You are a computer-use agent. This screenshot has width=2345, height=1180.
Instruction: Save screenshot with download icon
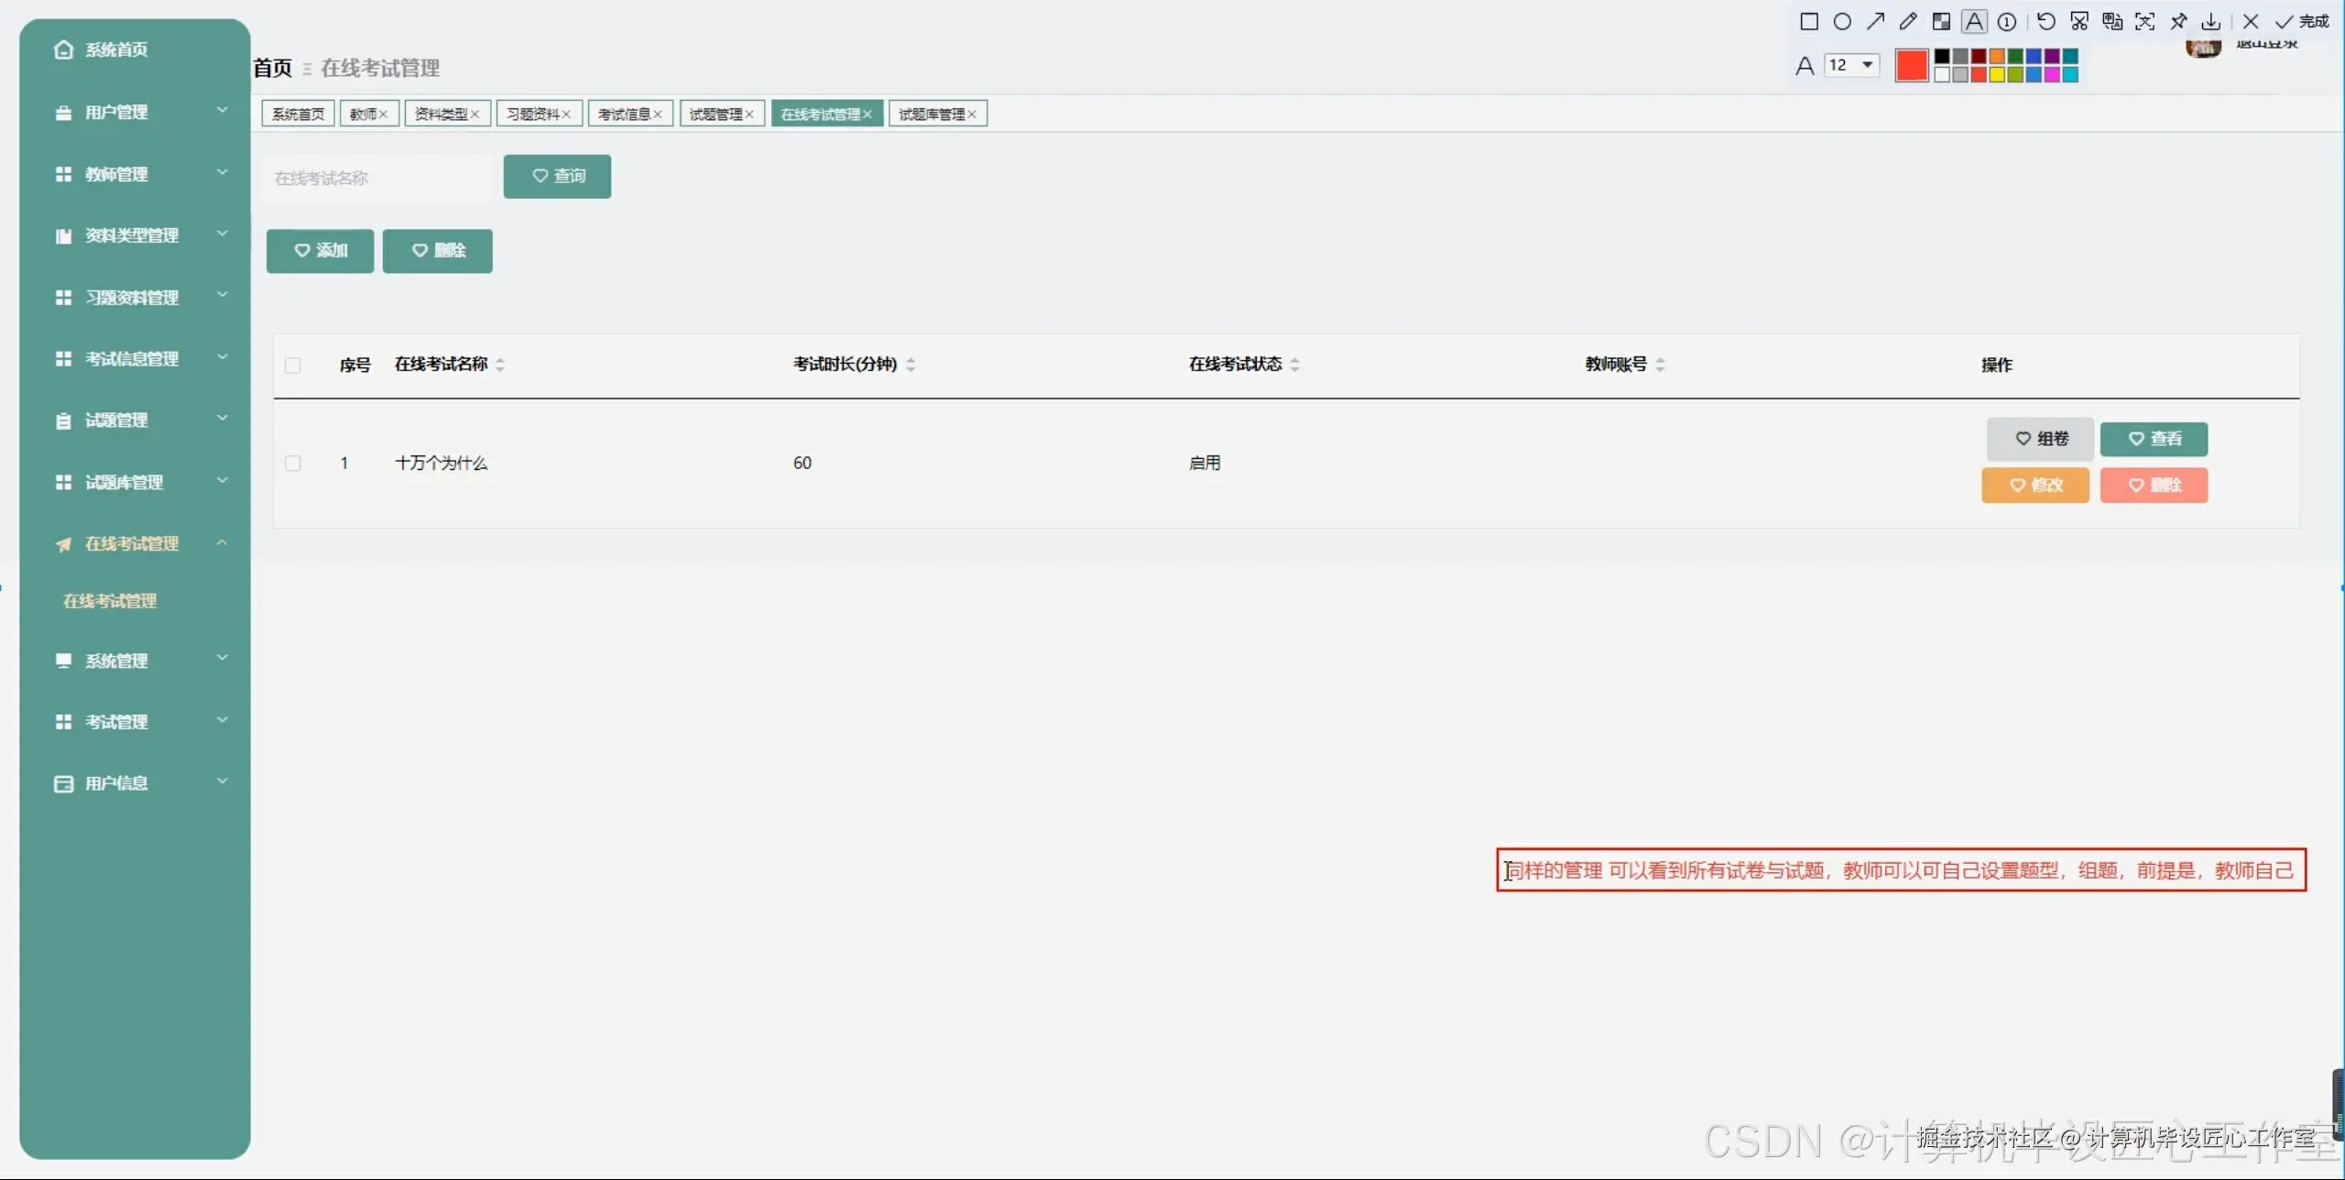[2210, 21]
